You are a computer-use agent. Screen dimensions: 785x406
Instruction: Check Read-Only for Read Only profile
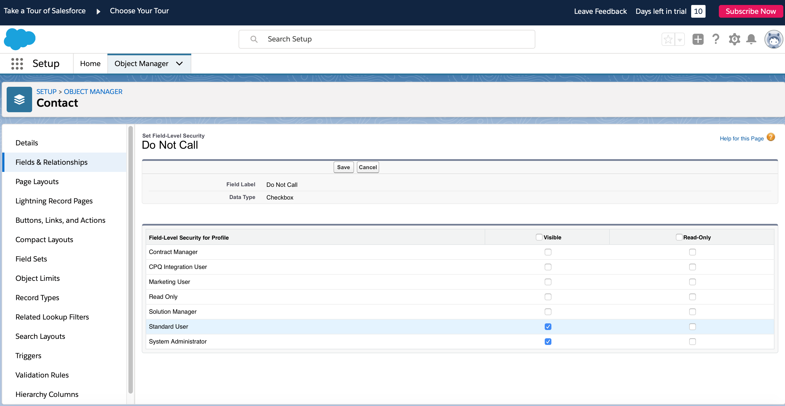[692, 297]
